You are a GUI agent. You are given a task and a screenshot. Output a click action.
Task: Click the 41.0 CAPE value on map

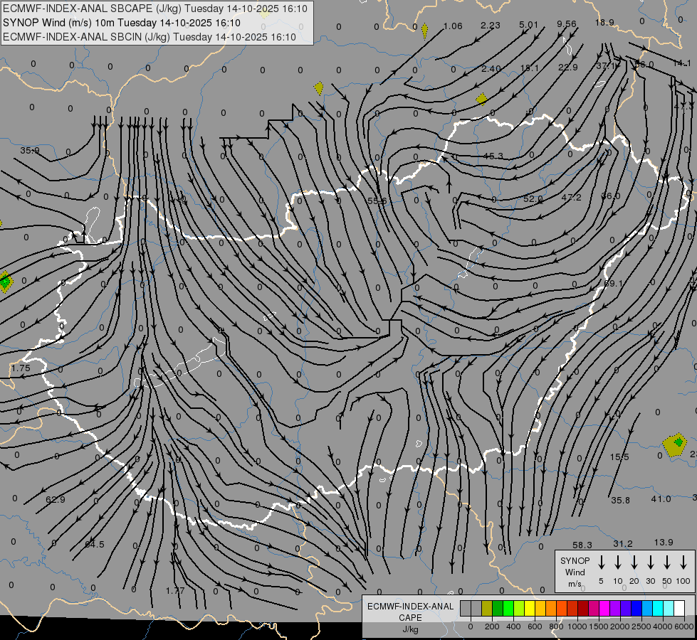[661, 499]
